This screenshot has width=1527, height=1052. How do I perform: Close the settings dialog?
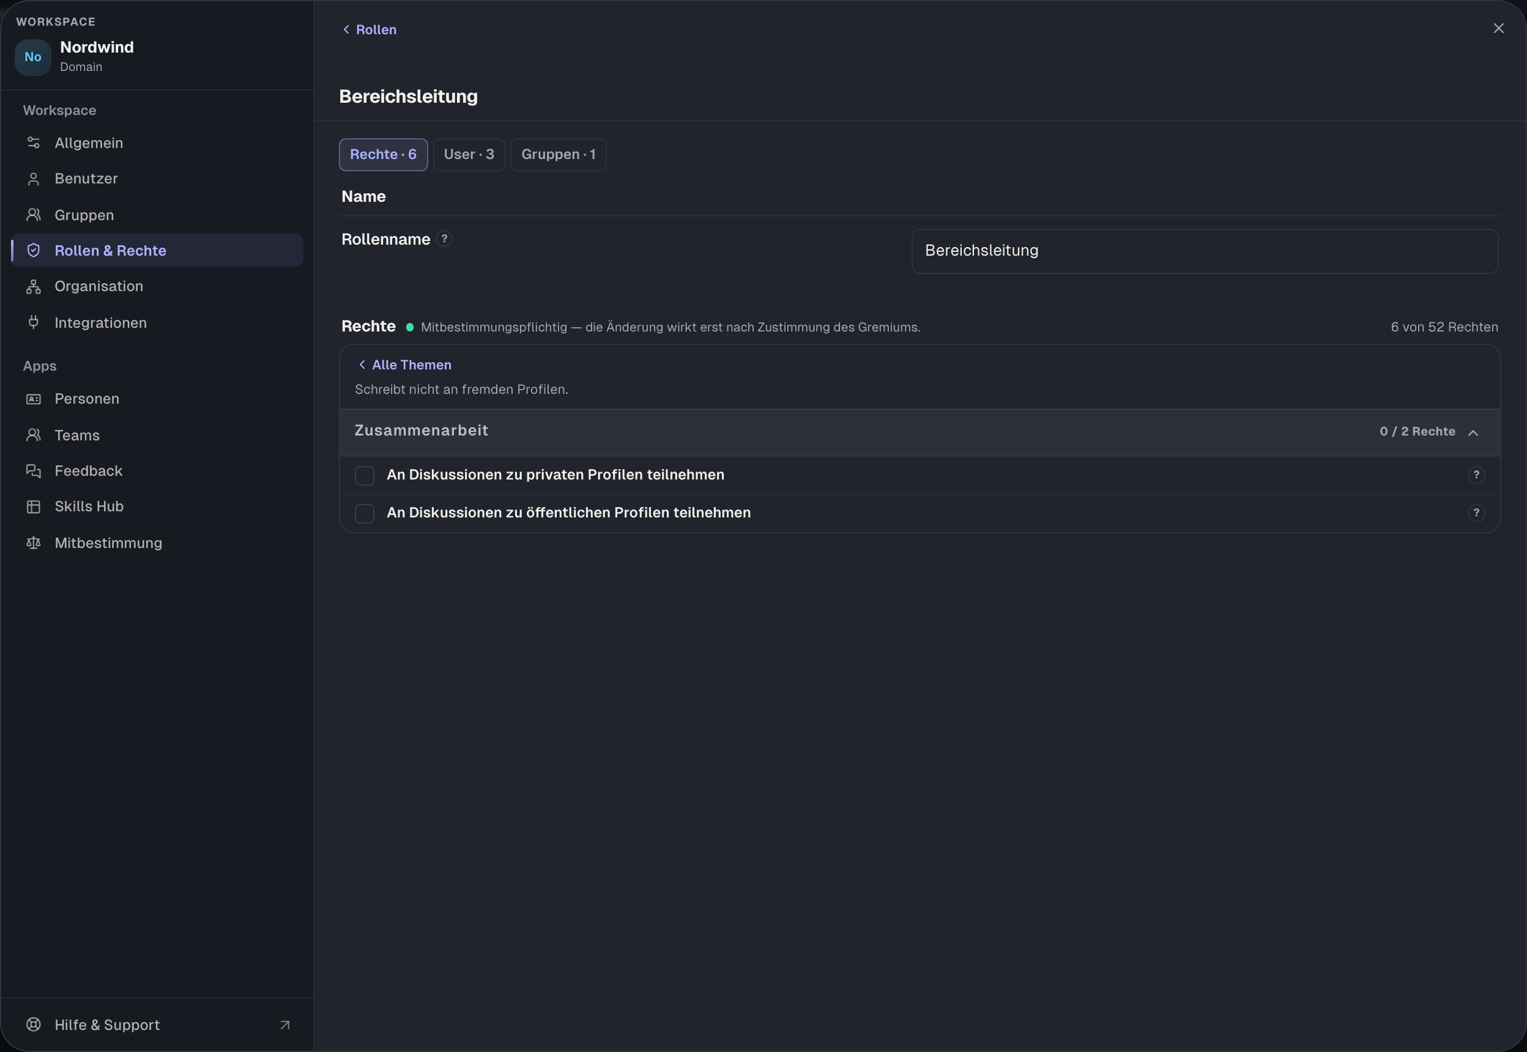click(x=1498, y=28)
